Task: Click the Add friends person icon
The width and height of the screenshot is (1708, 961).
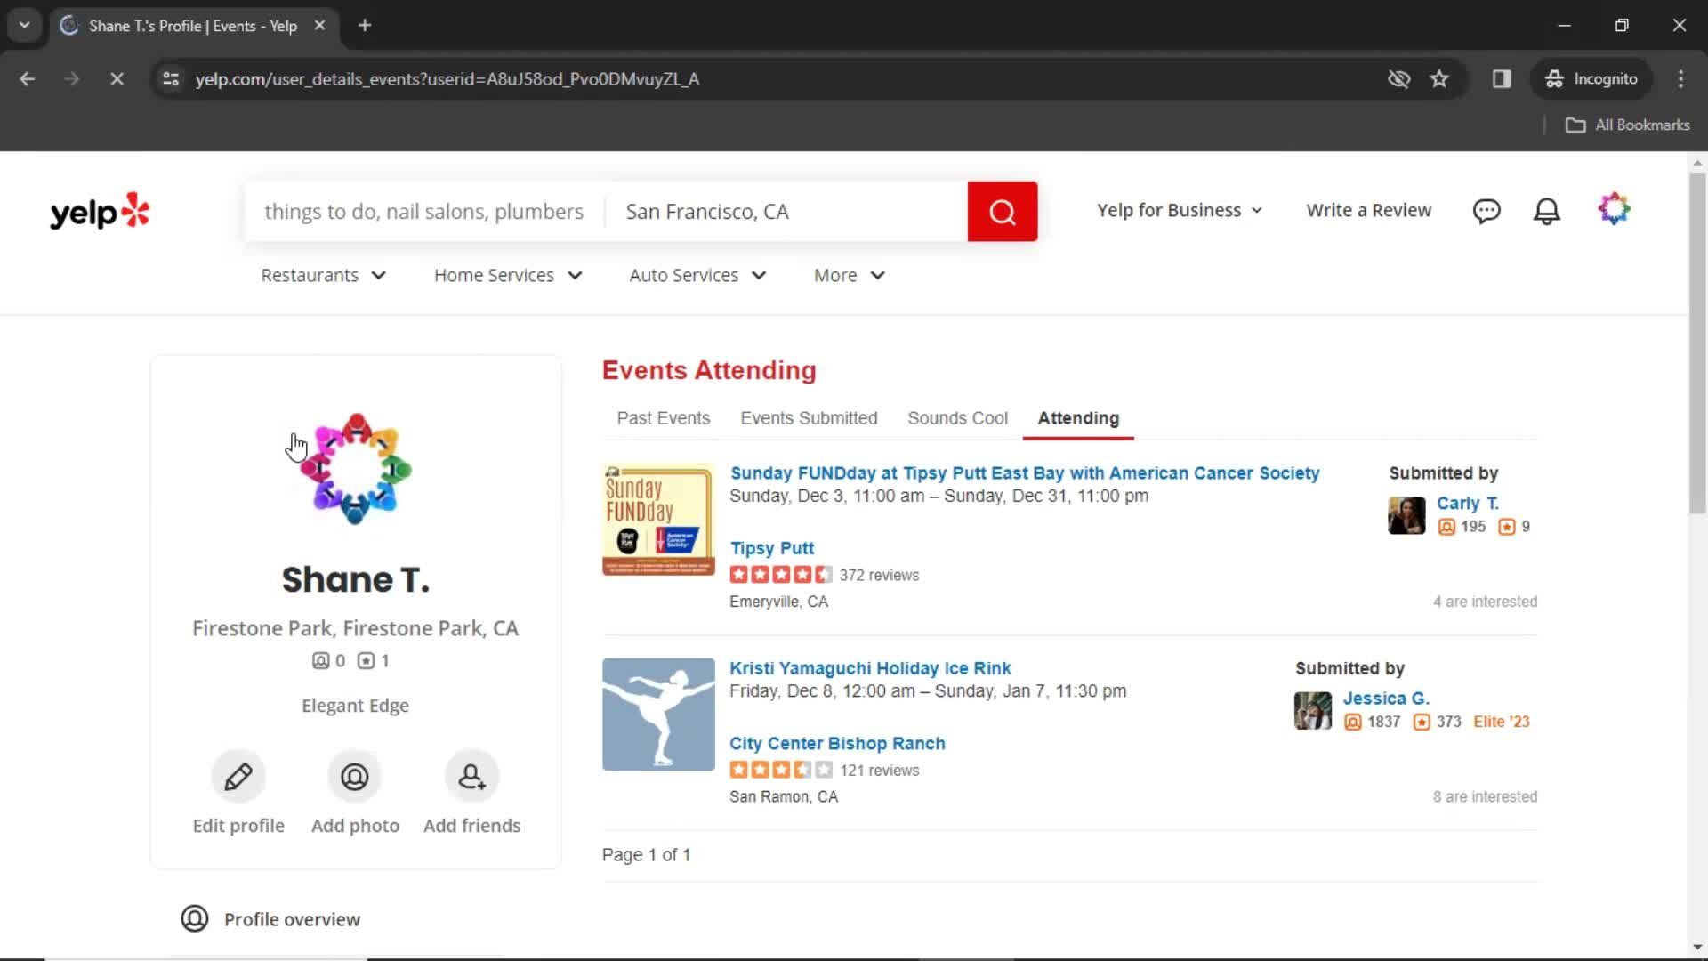Action: coord(471,776)
